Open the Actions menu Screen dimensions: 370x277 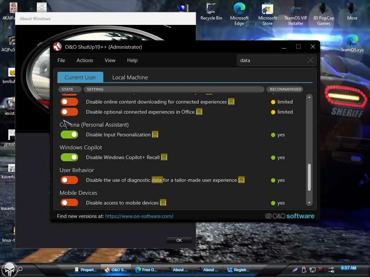coord(85,60)
